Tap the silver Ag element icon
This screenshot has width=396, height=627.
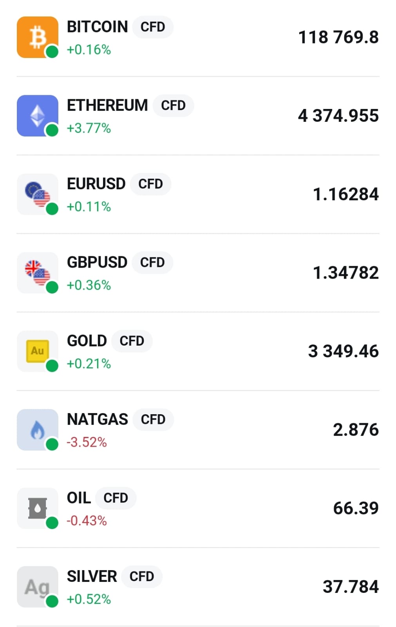(x=37, y=587)
